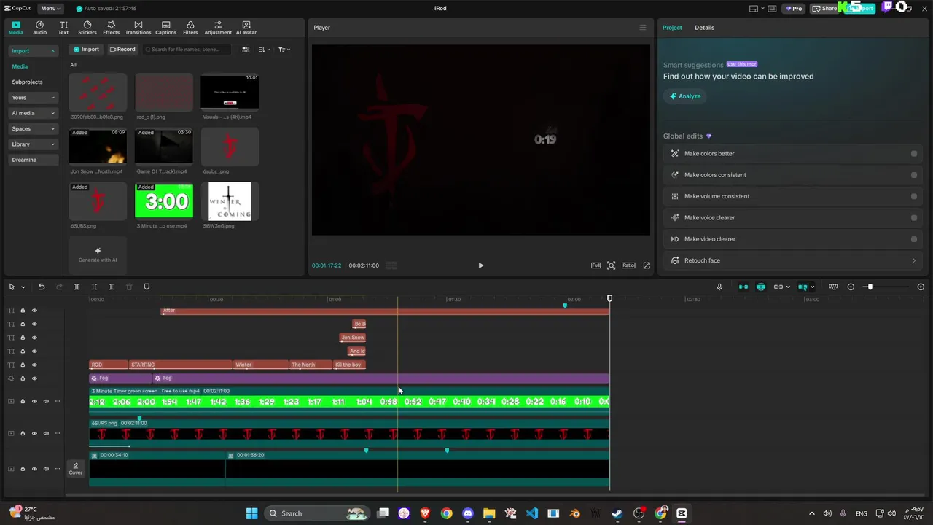Open the Effects panel
933x525 pixels.
click(111, 28)
